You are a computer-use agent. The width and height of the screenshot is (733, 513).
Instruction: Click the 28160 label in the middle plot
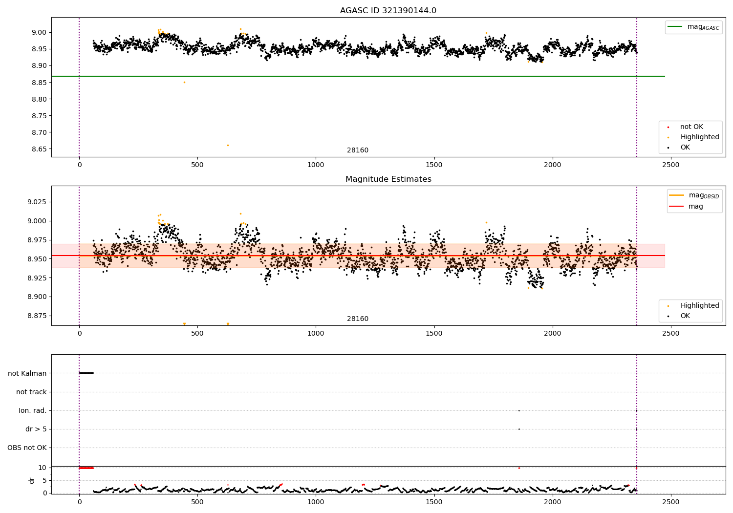pos(358,319)
